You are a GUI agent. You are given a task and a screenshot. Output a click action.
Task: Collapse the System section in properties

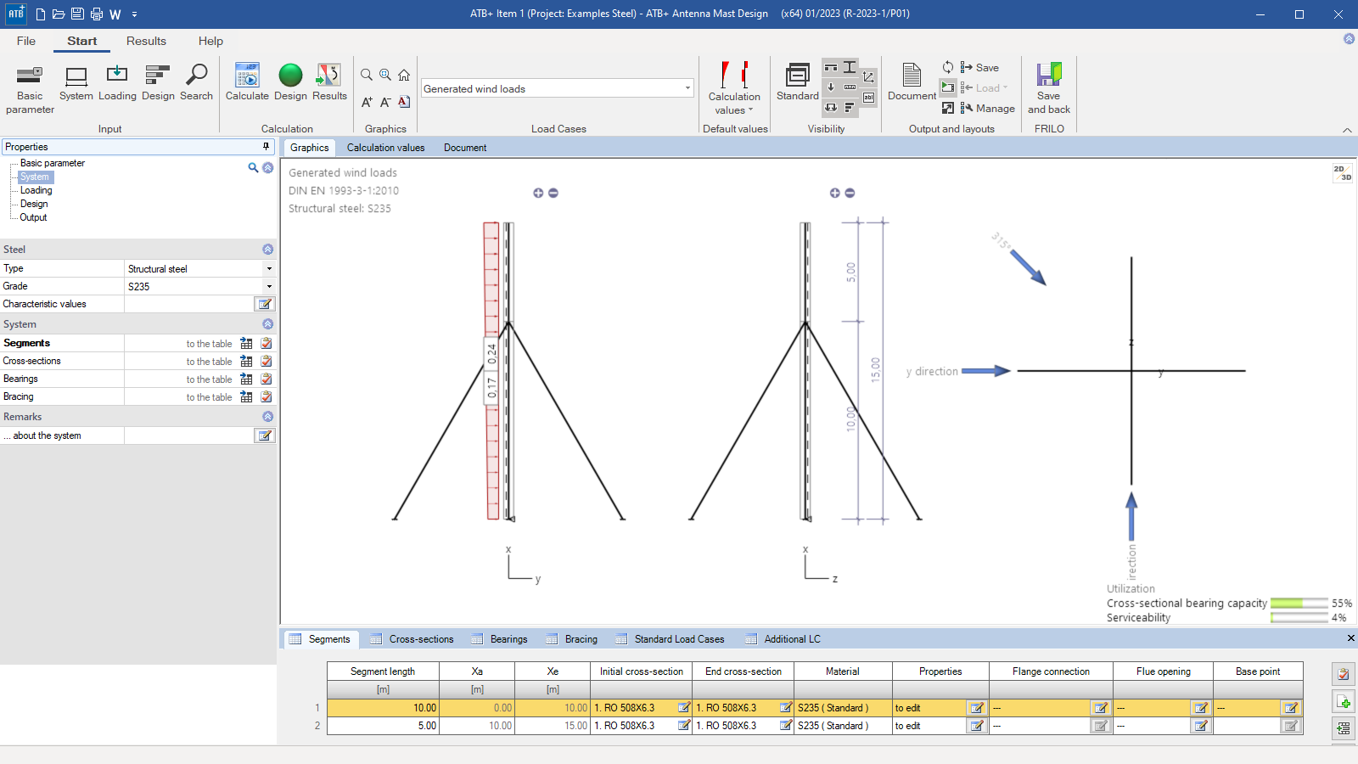point(268,324)
